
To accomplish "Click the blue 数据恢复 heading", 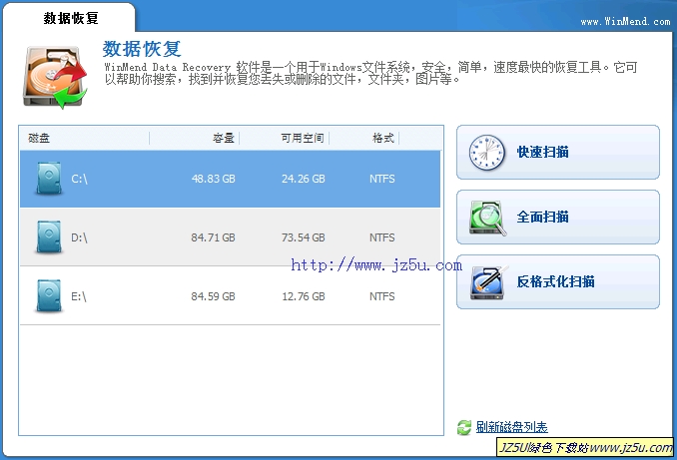I will point(142,49).
